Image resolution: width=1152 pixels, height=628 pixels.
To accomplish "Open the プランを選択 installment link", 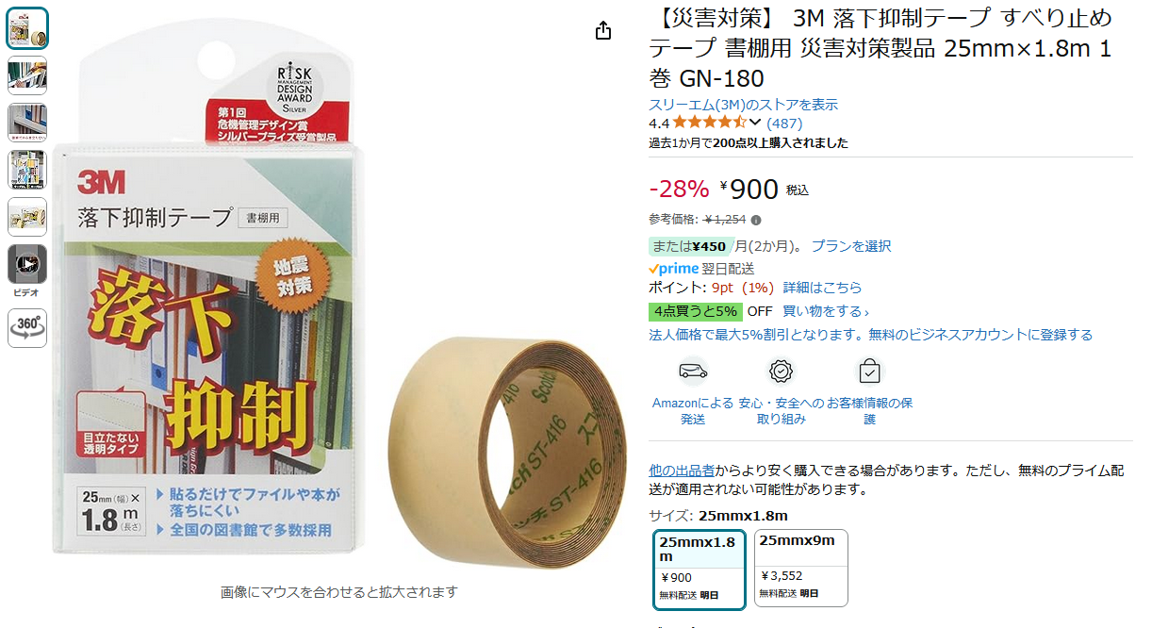I will coord(851,246).
